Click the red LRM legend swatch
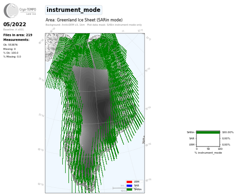This screenshot has height=195, width=234. click(129, 182)
